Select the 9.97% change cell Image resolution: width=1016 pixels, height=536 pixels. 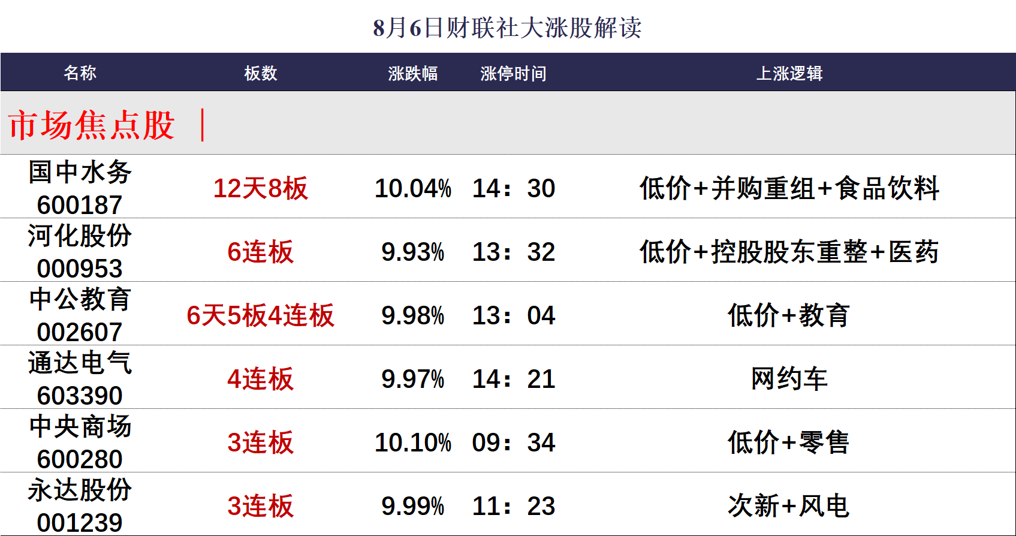[x=413, y=379]
